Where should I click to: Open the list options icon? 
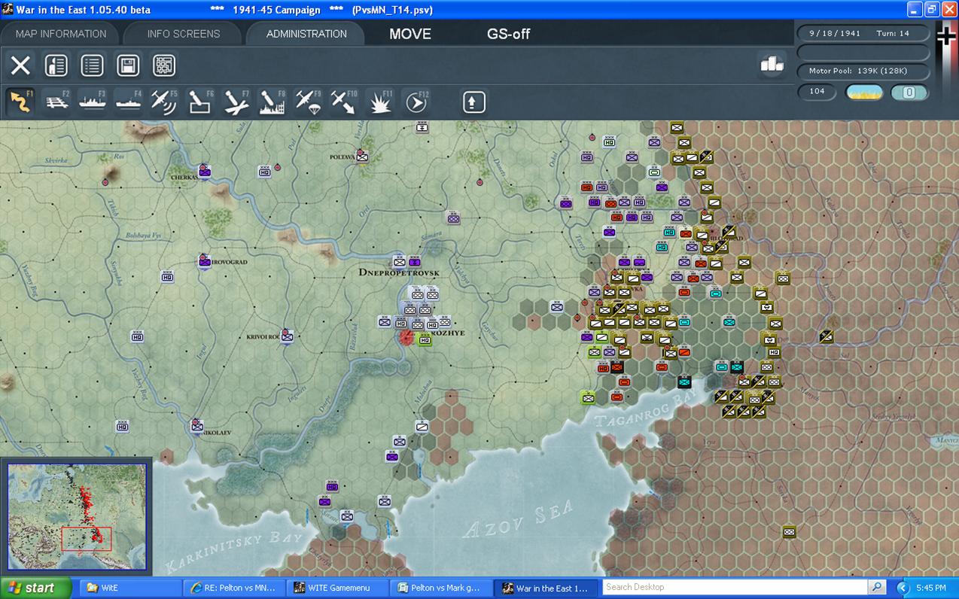(92, 65)
